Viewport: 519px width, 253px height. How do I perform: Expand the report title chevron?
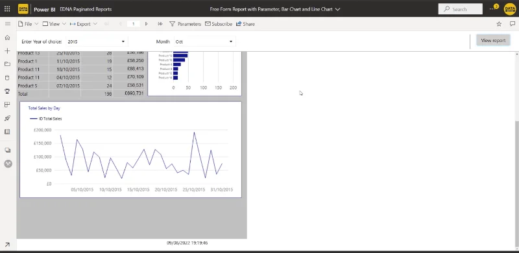(337, 9)
